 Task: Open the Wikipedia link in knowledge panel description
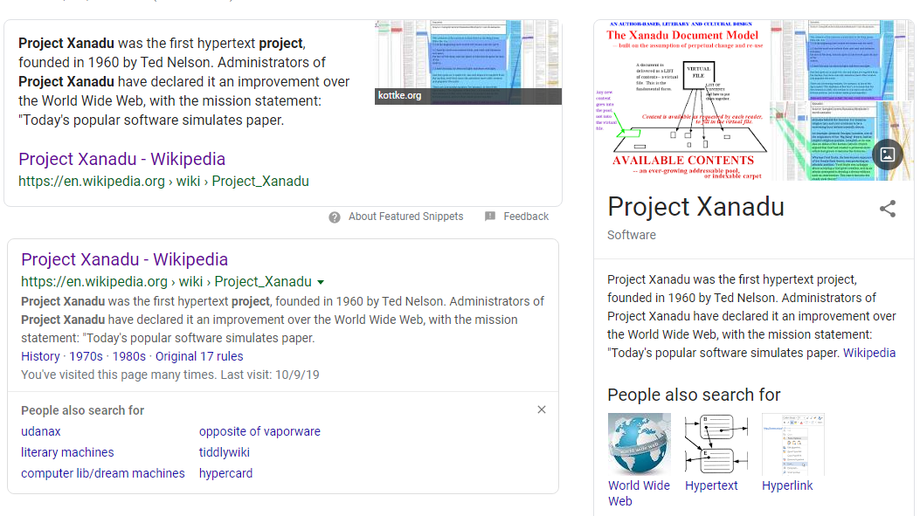(x=869, y=353)
